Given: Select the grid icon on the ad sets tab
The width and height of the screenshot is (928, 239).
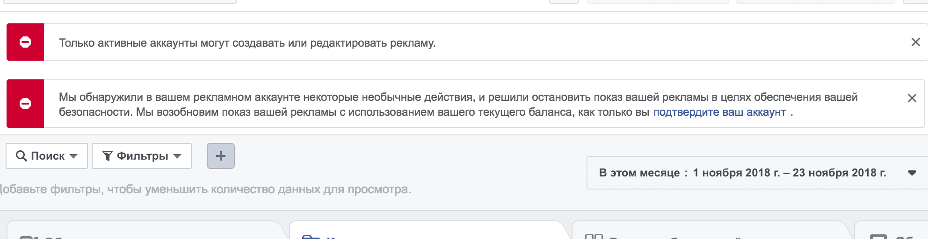Looking at the screenshot, I should coord(594,237).
